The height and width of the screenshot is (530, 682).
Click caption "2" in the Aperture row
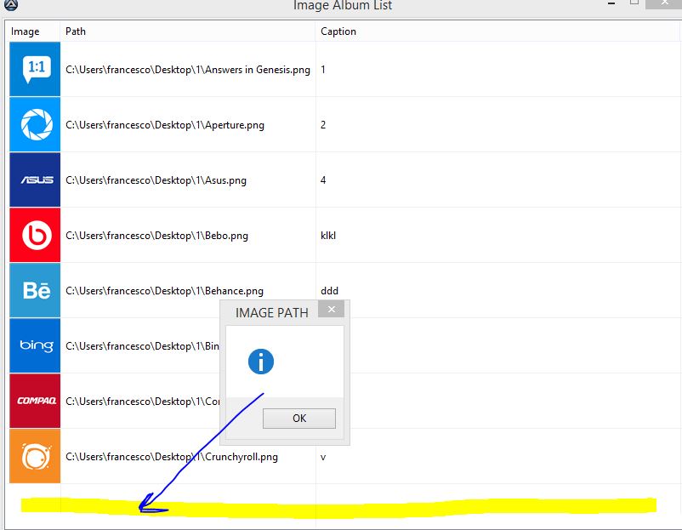[323, 125]
